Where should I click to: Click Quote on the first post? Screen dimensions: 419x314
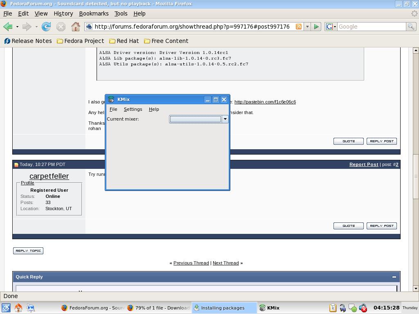[349, 141]
